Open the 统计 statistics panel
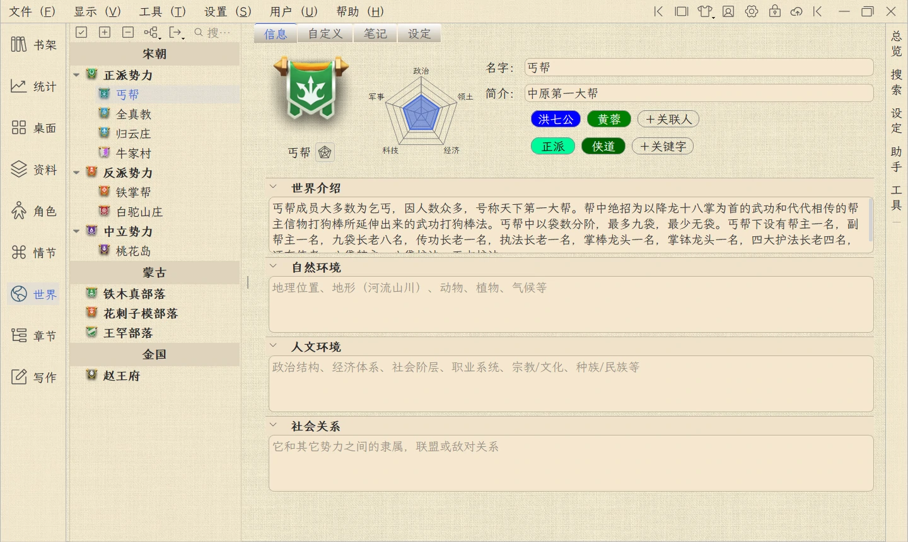This screenshot has width=908, height=542. 33,86
